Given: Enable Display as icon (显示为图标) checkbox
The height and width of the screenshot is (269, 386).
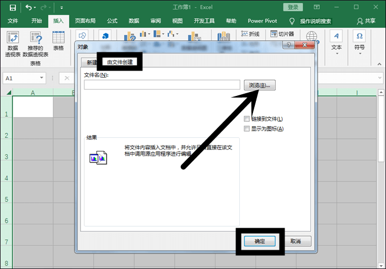Looking at the screenshot, I should click(x=246, y=128).
